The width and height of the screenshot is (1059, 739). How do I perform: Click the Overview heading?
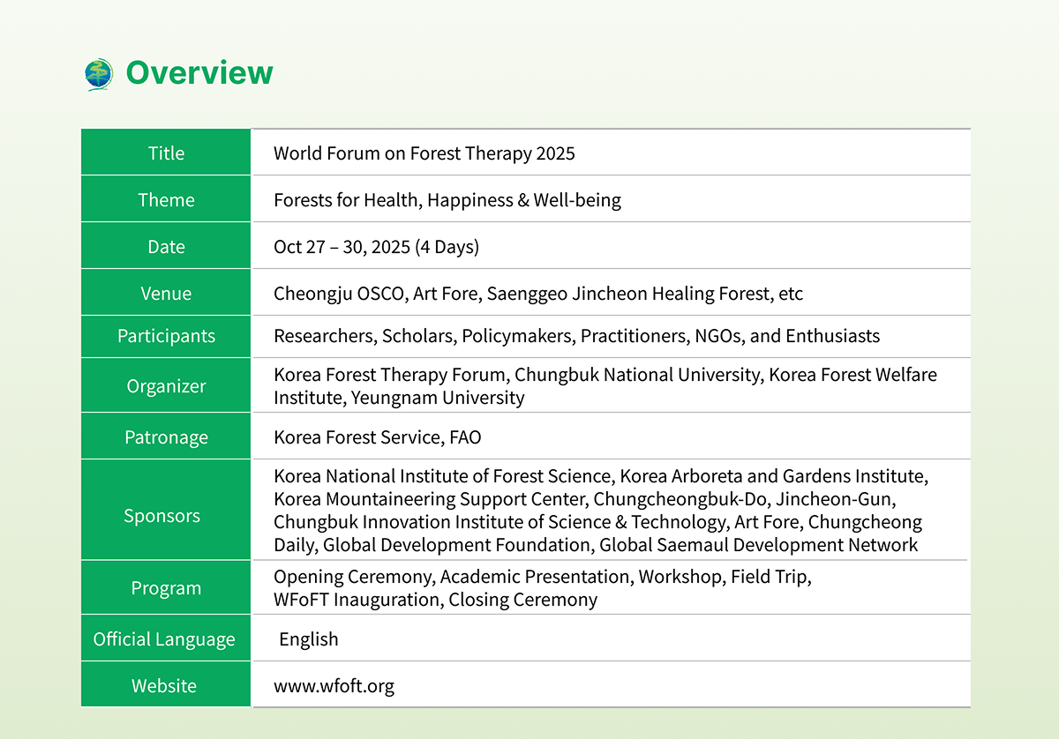199,72
